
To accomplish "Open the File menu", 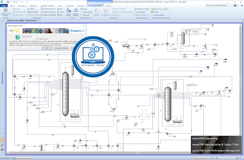I will 4,6.
